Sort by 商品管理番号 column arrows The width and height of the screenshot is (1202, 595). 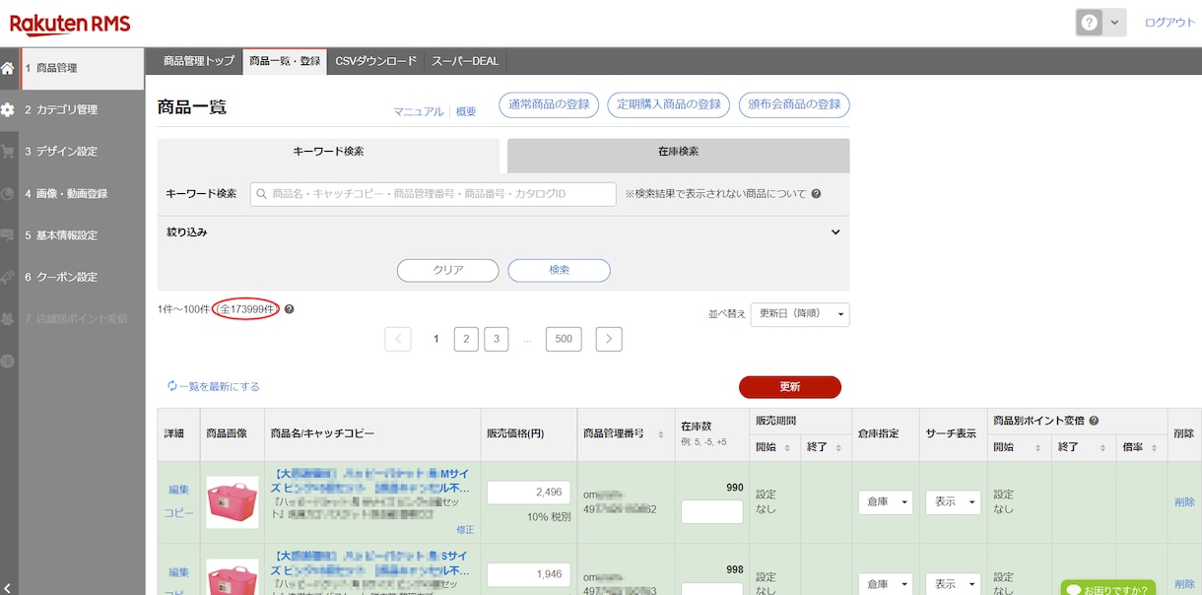[660, 433]
